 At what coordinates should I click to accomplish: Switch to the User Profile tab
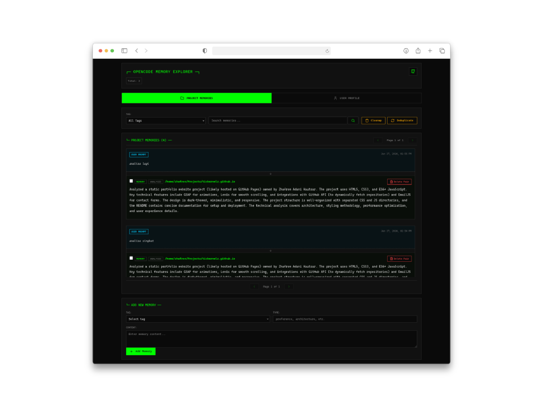pos(347,98)
